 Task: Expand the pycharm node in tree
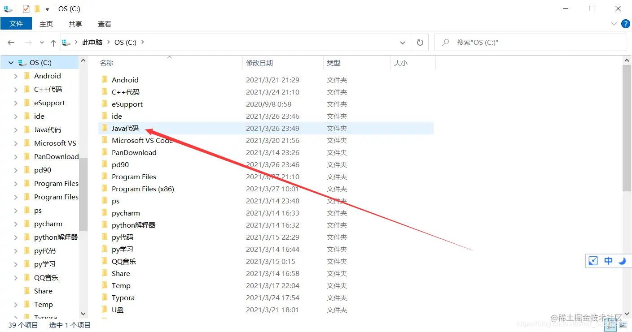point(16,224)
